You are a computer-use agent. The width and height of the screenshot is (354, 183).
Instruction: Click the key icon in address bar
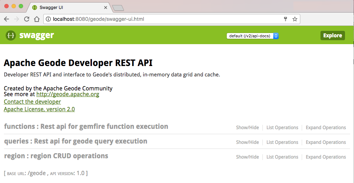pyautogui.click(x=285, y=19)
